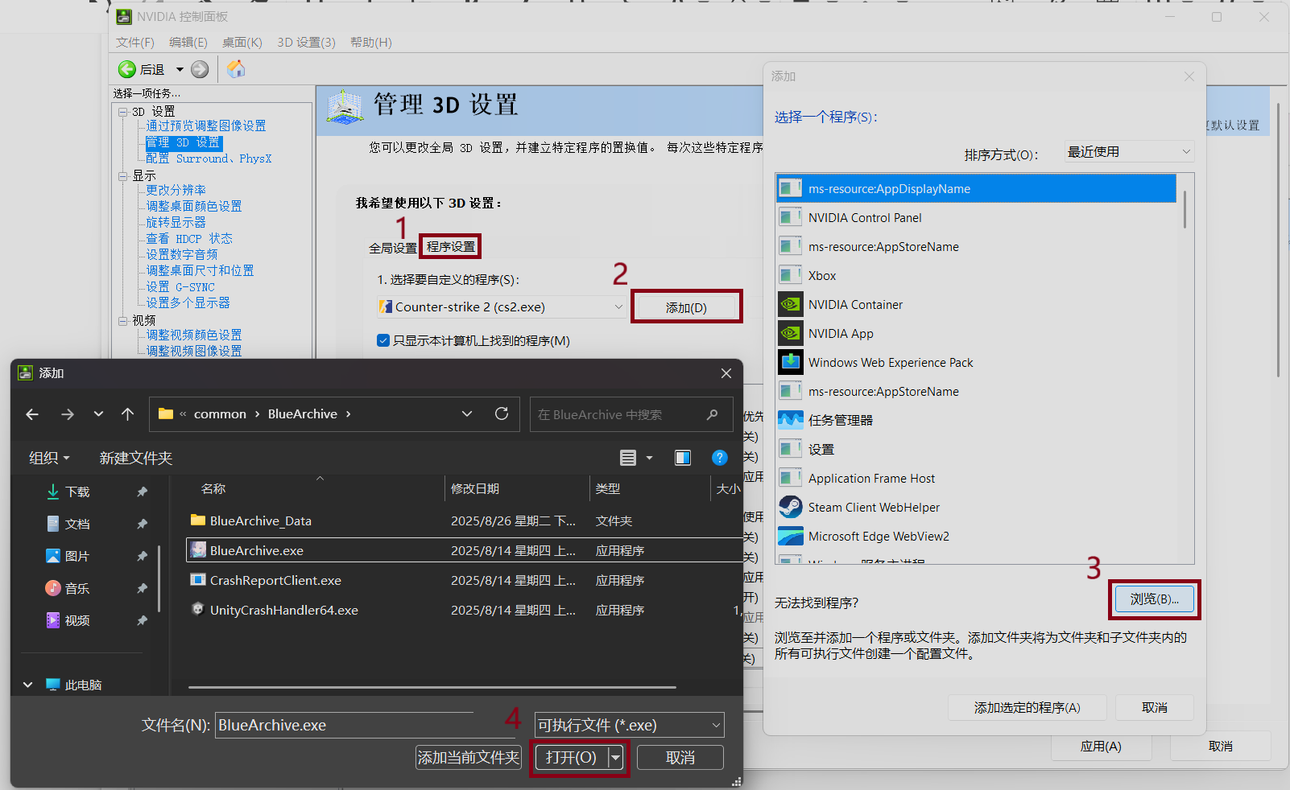Collapse the 3D 设置 tree node
1290x790 pixels.
123,112
